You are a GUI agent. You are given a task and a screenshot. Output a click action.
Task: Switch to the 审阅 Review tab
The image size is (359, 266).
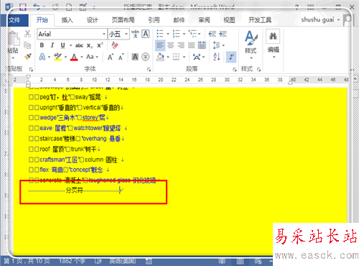click(x=204, y=20)
